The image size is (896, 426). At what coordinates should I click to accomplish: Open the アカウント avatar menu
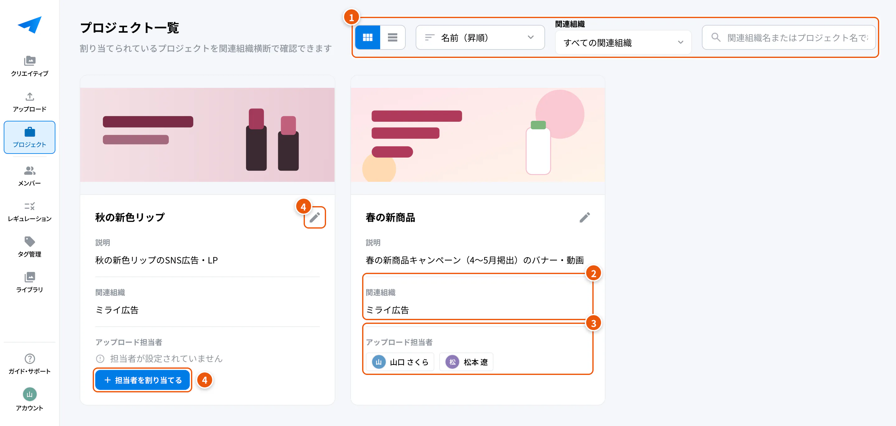(30, 400)
